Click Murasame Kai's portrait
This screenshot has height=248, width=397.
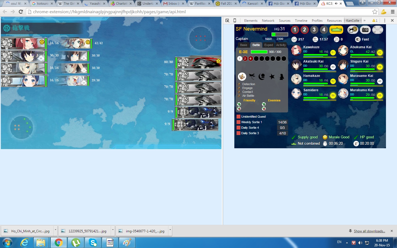click(343, 79)
